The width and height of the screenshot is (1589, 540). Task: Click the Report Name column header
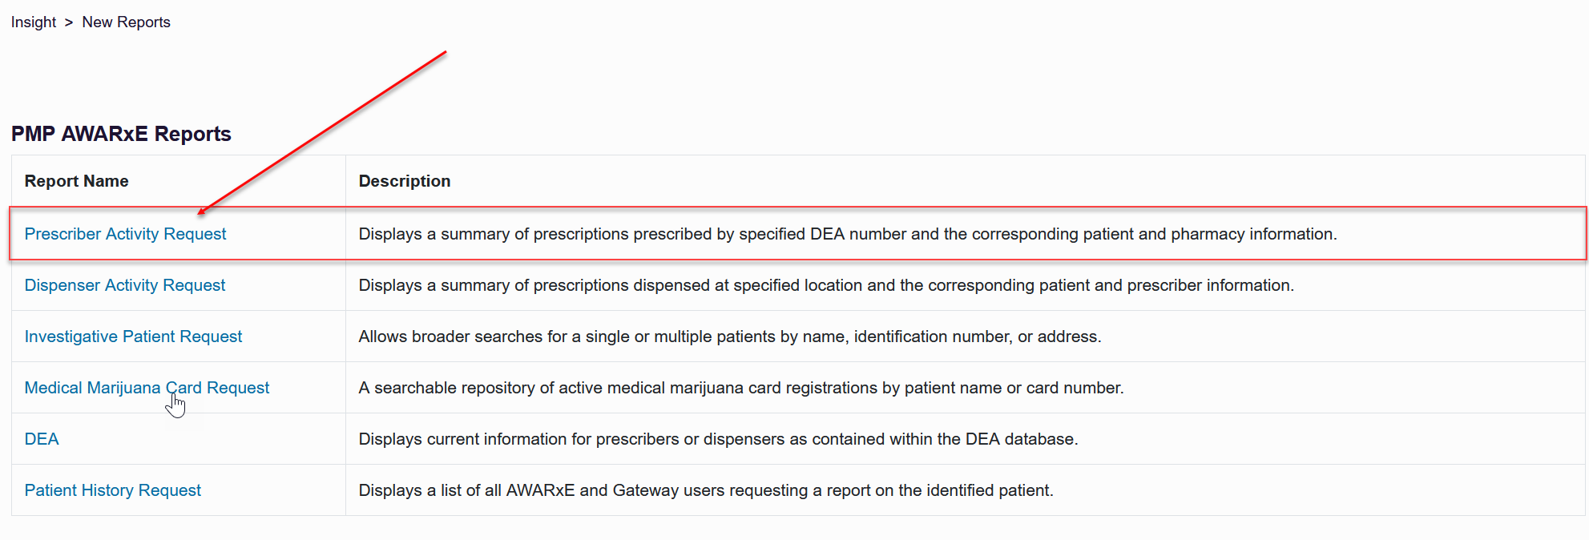point(76,181)
